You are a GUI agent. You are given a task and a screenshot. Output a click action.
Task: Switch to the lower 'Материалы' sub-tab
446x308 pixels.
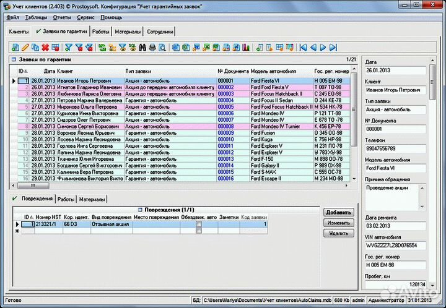[92, 199]
